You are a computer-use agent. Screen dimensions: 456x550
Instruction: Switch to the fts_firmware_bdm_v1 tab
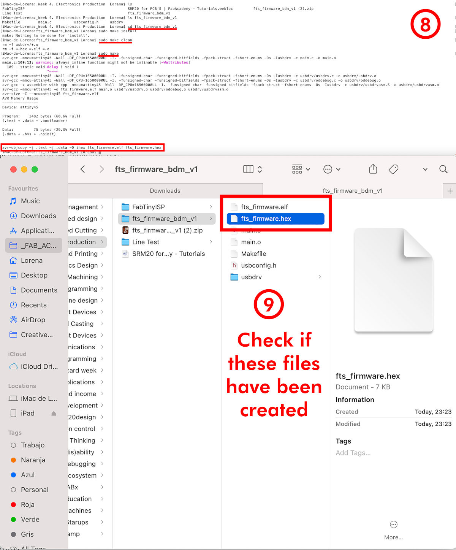(353, 191)
